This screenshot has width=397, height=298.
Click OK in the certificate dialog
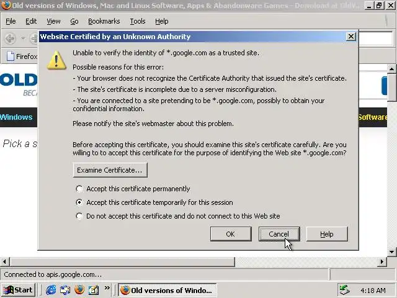(231, 234)
